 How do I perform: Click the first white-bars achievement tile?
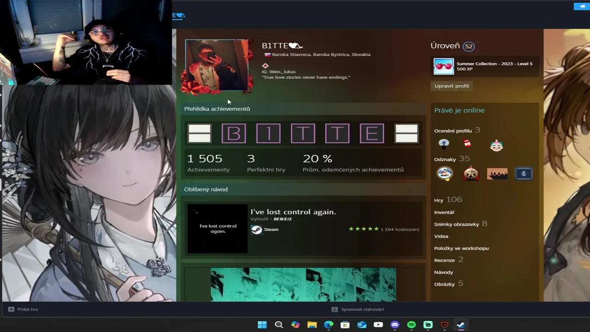[199, 134]
